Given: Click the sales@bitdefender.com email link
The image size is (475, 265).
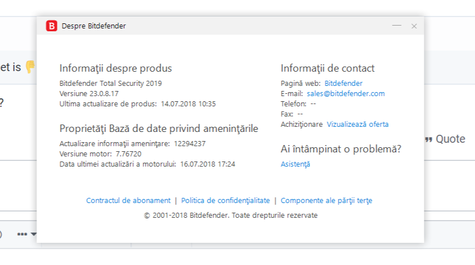Looking at the screenshot, I should coord(345,94).
